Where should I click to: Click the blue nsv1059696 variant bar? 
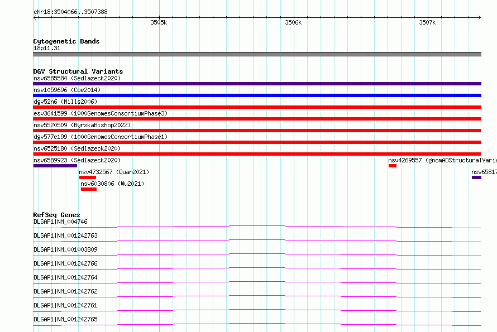pyautogui.click(x=257, y=95)
